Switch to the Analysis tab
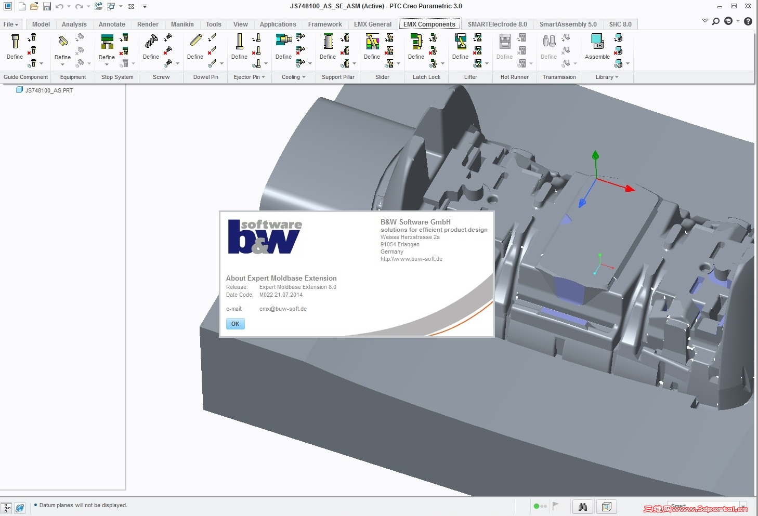Screen dimensions: 758x516 (74, 24)
